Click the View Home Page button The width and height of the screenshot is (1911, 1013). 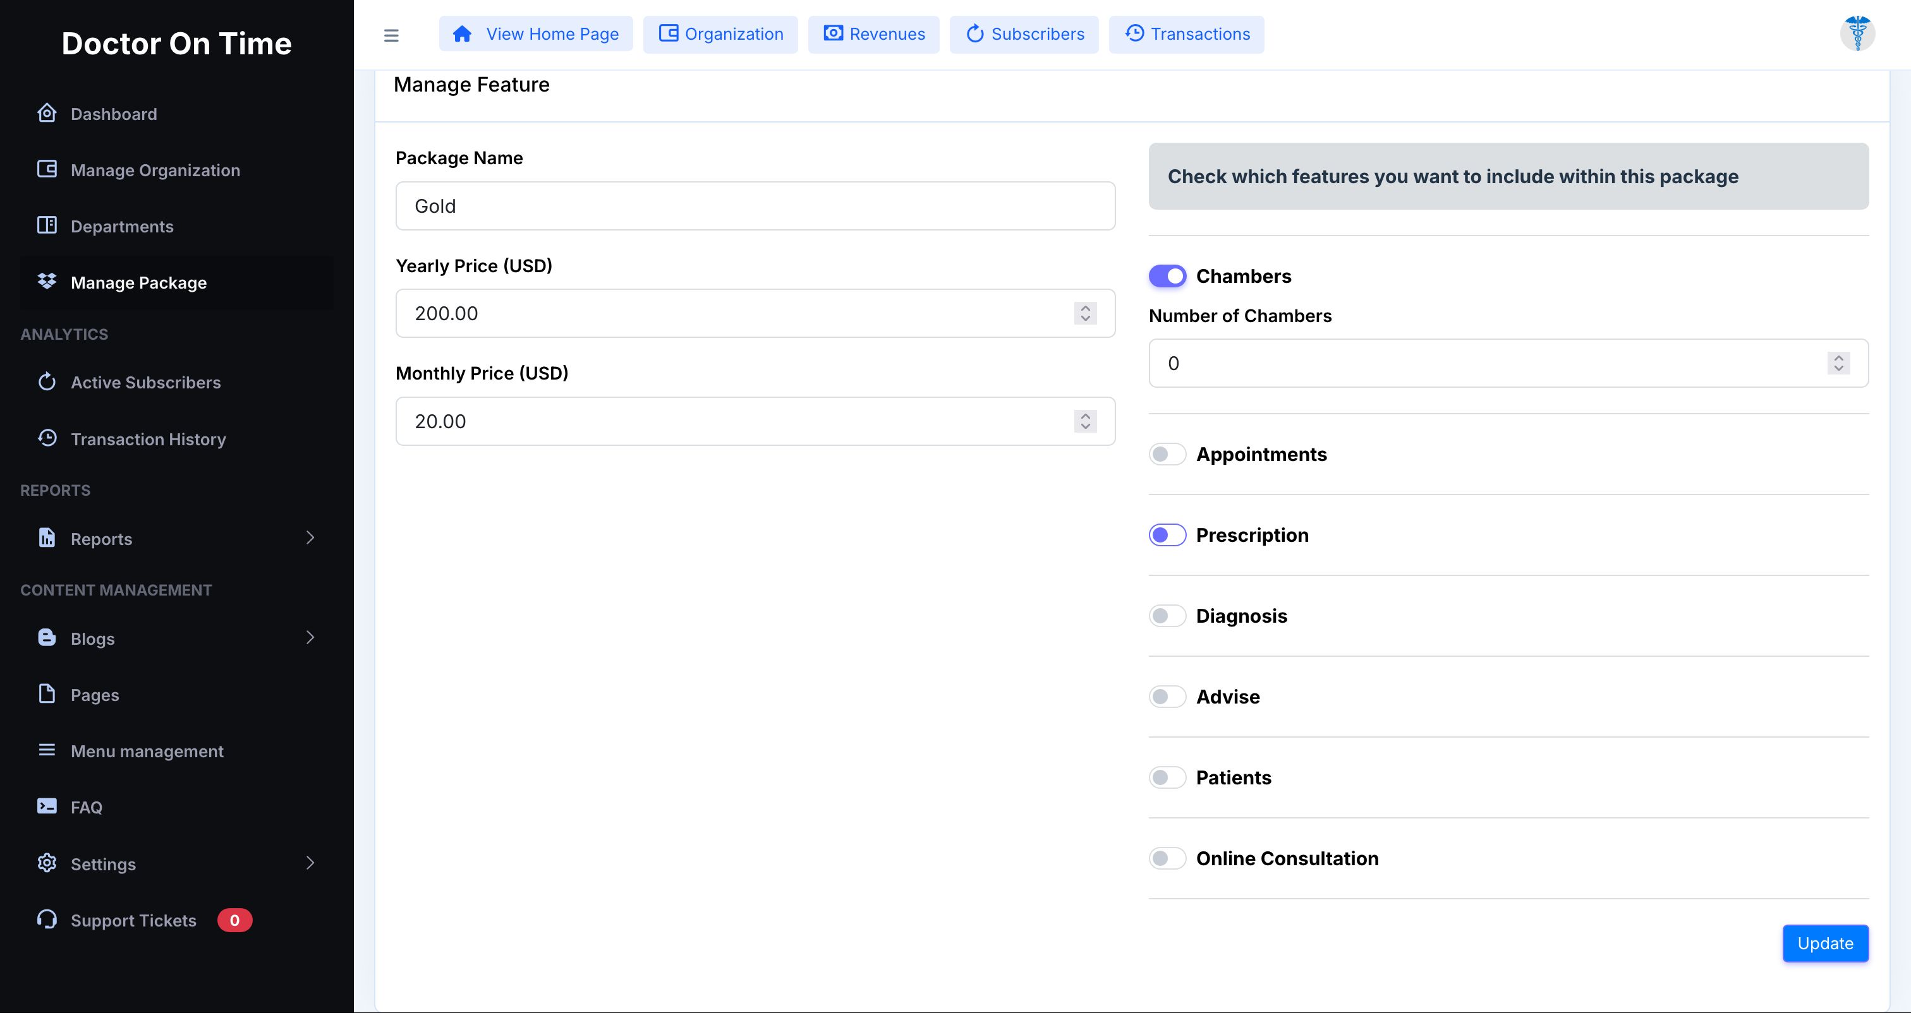click(536, 34)
